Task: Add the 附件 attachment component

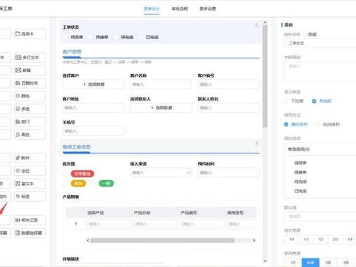Action: point(30,158)
